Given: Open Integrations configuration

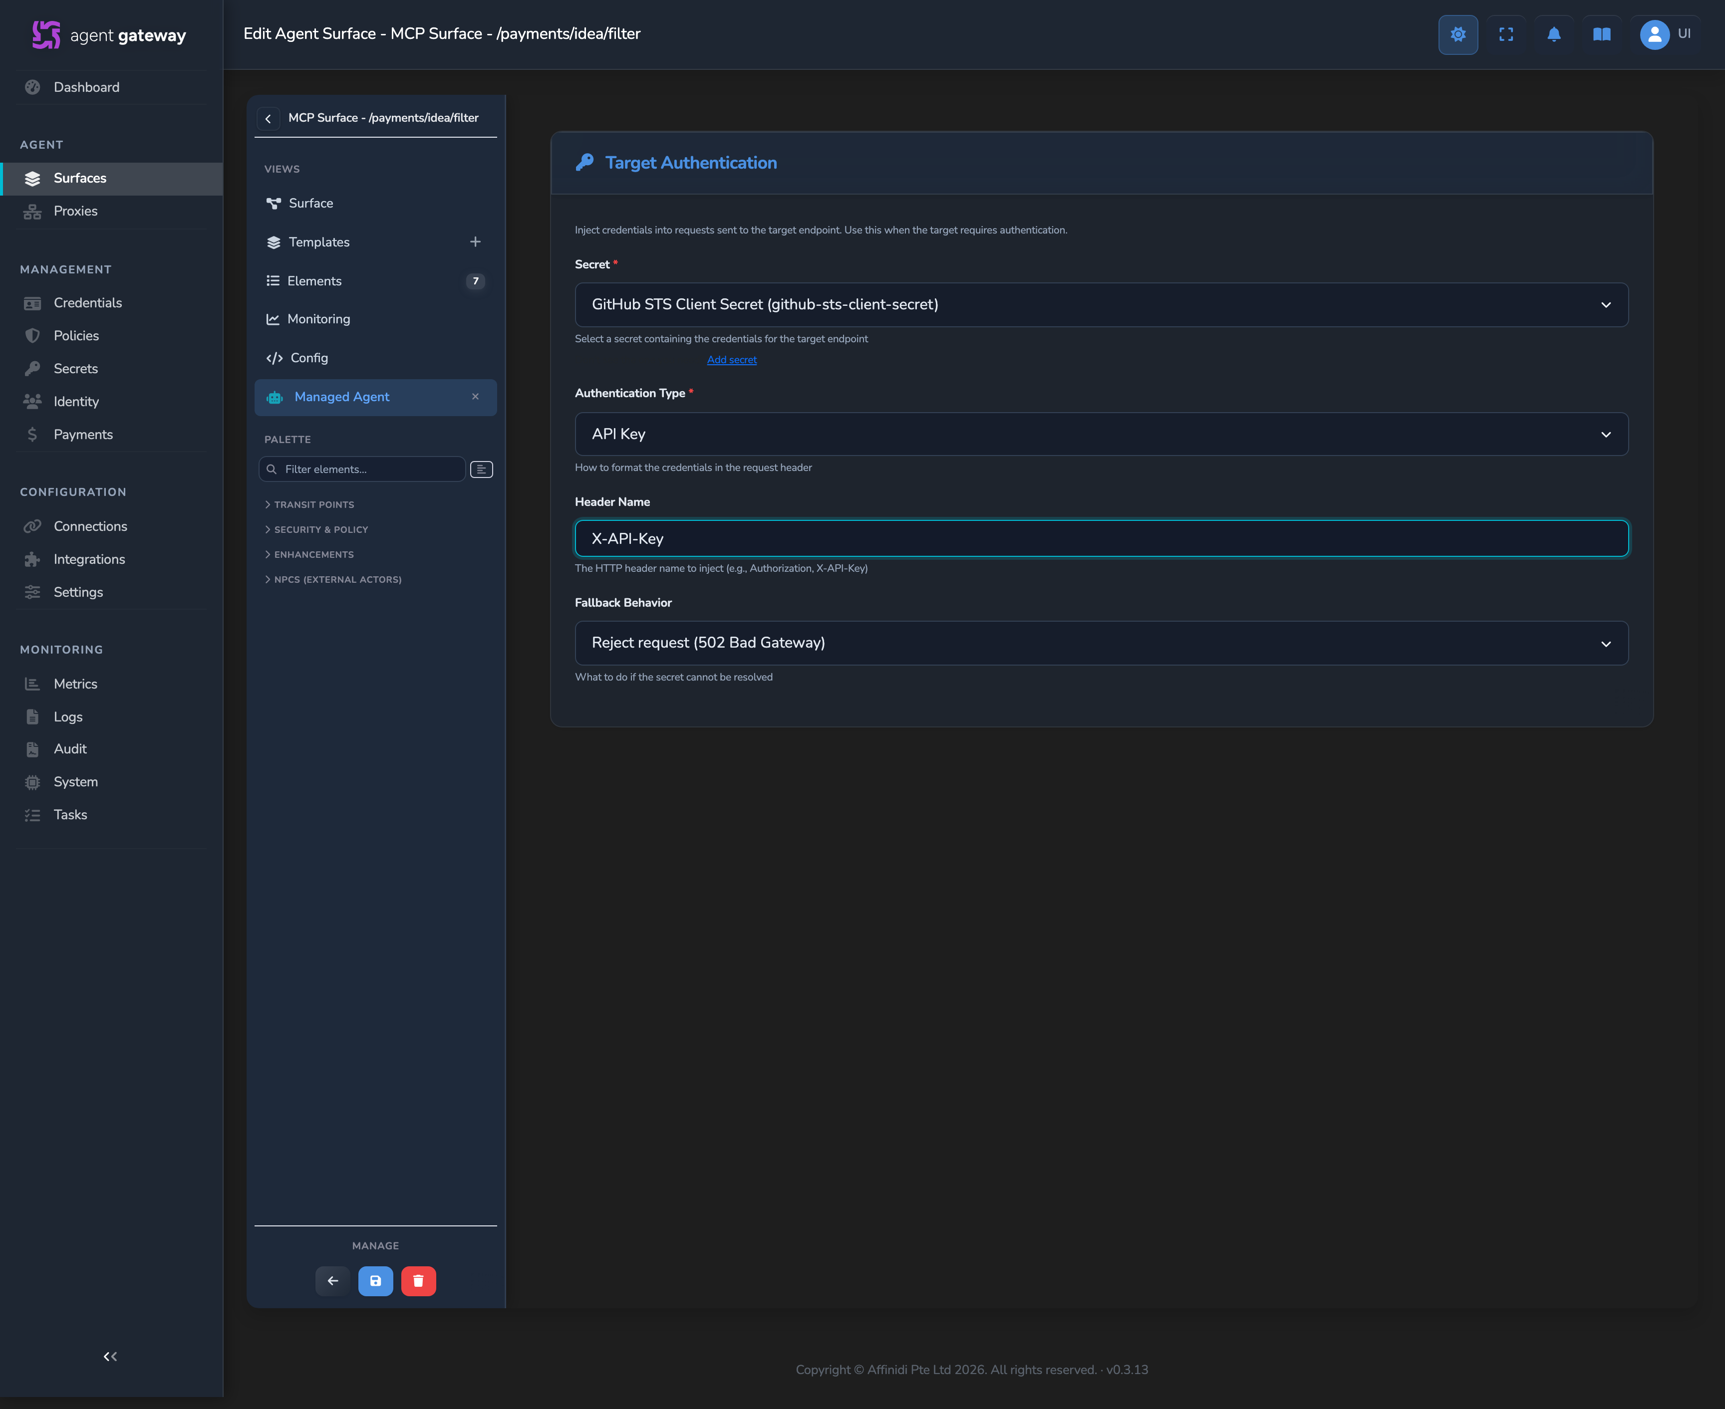Looking at the screenshot, I should [111, 559].
